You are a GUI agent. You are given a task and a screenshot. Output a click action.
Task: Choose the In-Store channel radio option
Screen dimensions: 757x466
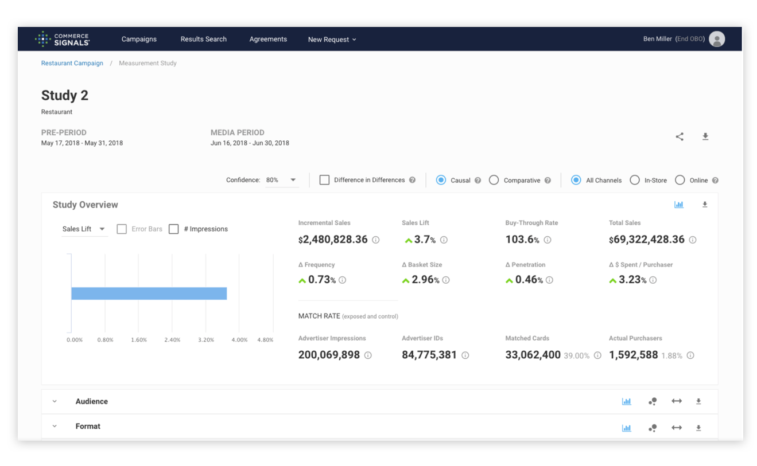(x=635, y=180)
